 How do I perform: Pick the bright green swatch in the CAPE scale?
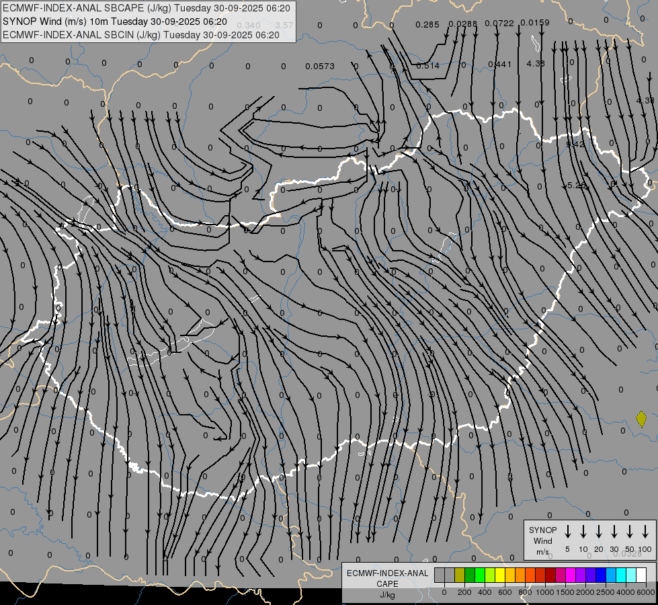(x=480, y=575)
